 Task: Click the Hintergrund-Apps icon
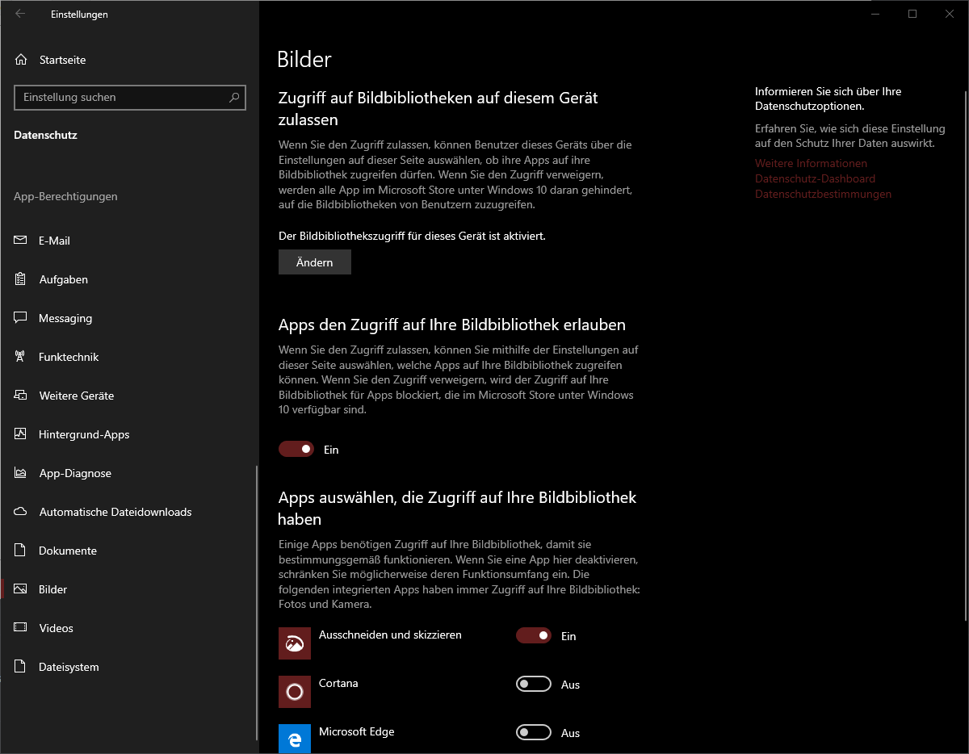pyautogui.click(x=21, y=434)
